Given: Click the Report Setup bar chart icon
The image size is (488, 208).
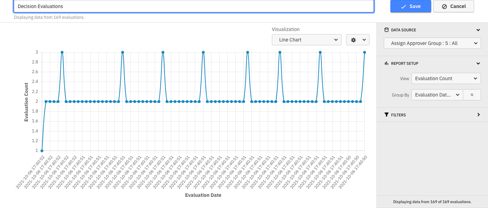Looking at the screenshot, I should click(386, 63).
